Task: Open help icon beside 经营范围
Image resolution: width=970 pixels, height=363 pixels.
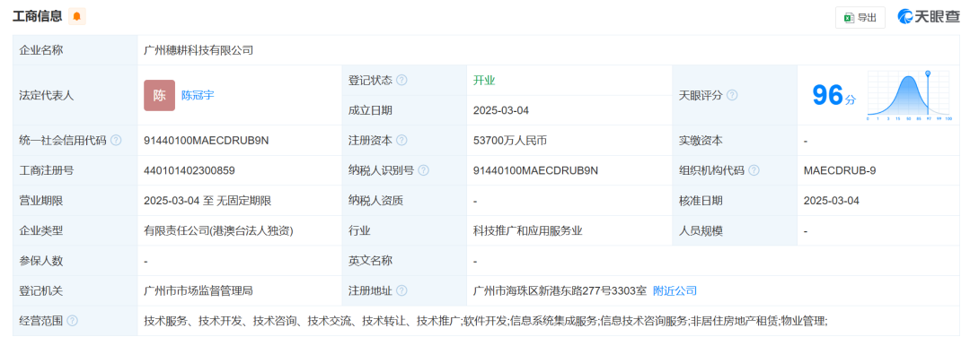Action: (x=72, y=321)
